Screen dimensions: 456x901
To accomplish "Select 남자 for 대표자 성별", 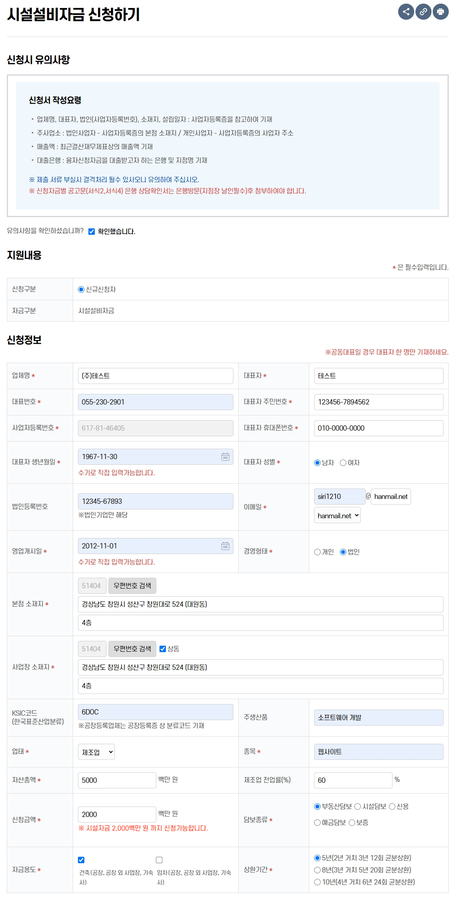I will 317,463.
